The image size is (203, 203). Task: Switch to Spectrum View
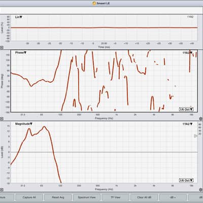point(87,197)
